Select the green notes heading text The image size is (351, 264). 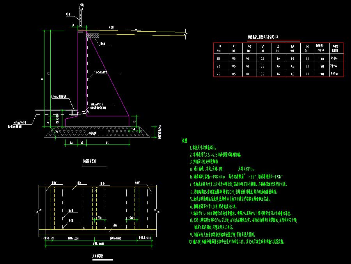pyautogui.click(x=184, y=140)
